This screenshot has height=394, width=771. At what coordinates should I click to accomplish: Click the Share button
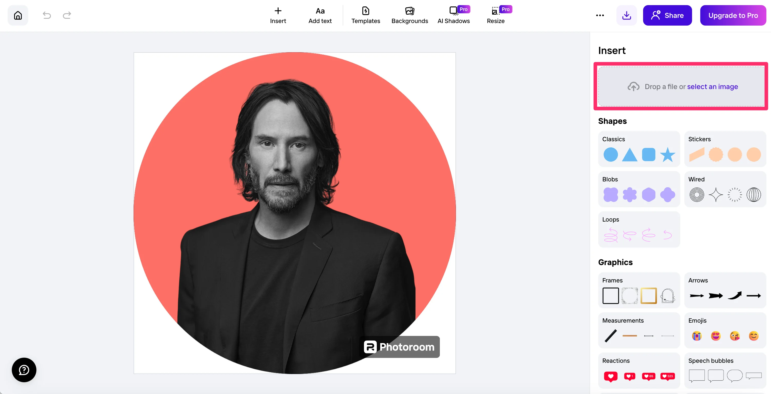click(x=667, y=15)
